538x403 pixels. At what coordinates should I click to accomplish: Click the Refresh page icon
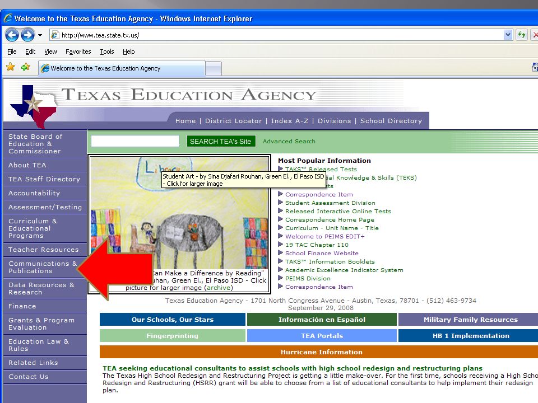click(x=522, y=35)
